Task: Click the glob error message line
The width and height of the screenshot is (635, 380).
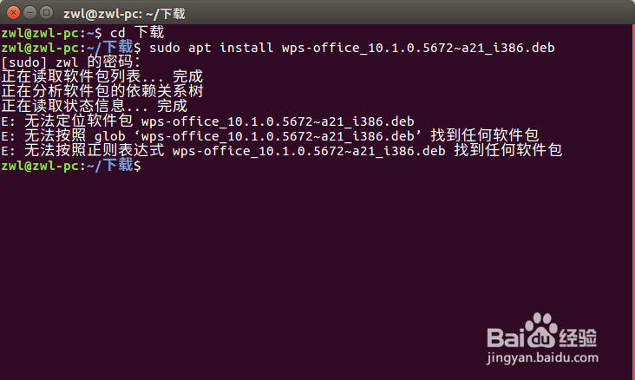Action: point(270,135)
